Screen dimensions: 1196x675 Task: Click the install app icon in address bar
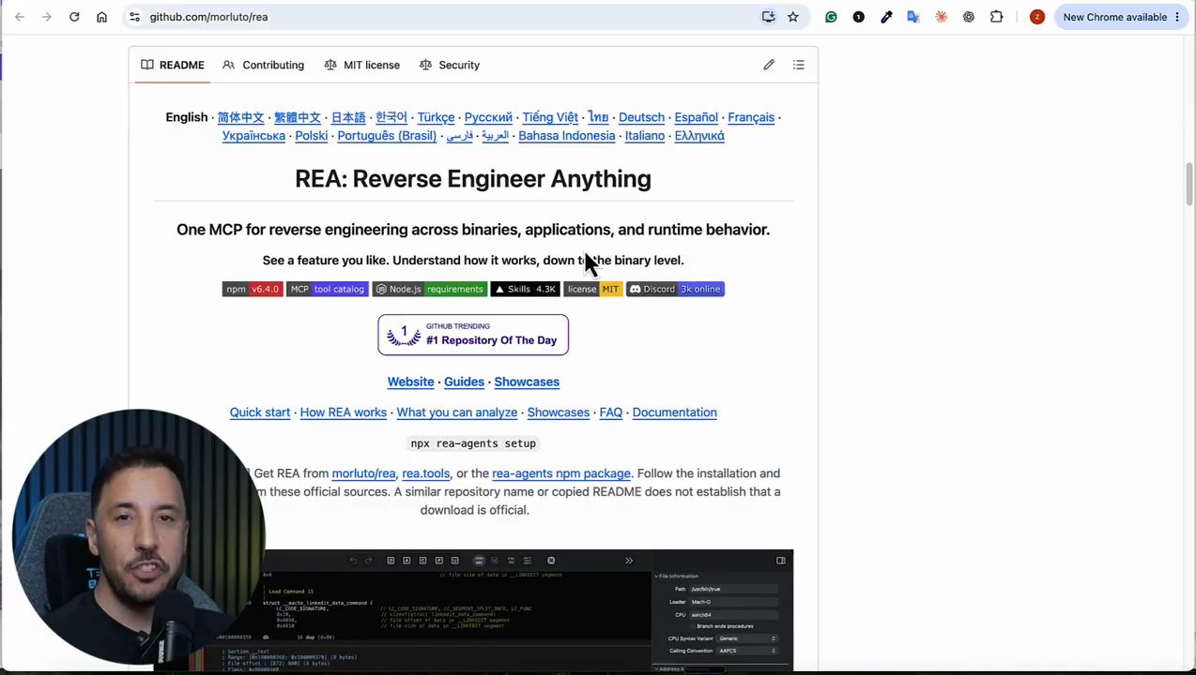[x=769, y=17]
